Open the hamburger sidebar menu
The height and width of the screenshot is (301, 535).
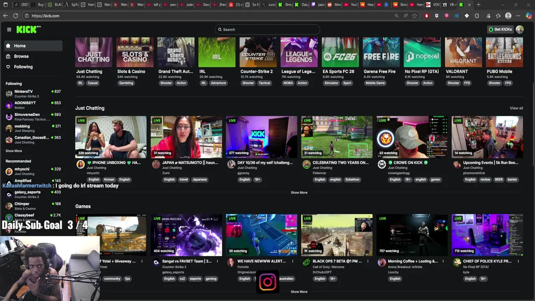9,30
